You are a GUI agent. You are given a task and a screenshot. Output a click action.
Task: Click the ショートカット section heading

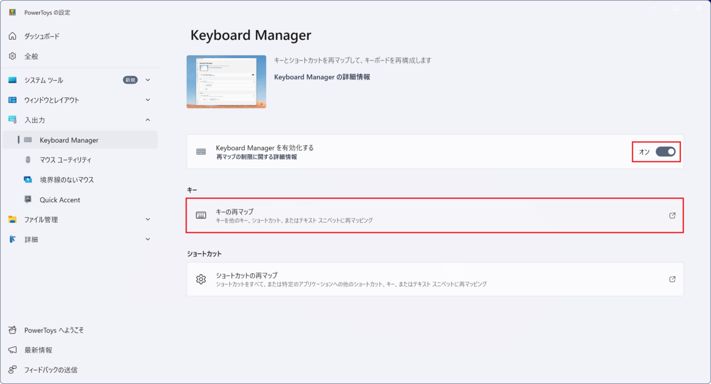click(204, 254)
